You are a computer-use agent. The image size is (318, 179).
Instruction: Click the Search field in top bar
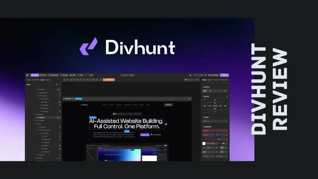(x=127, y=75)
